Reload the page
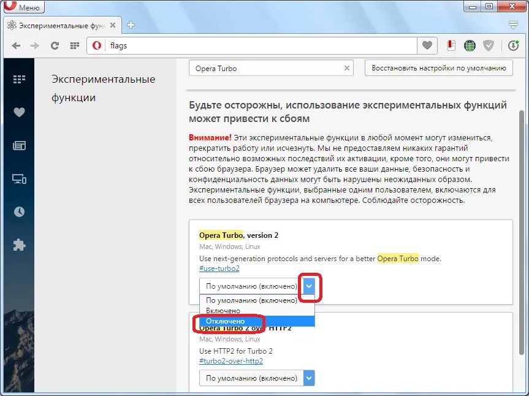 click(55, 45)
